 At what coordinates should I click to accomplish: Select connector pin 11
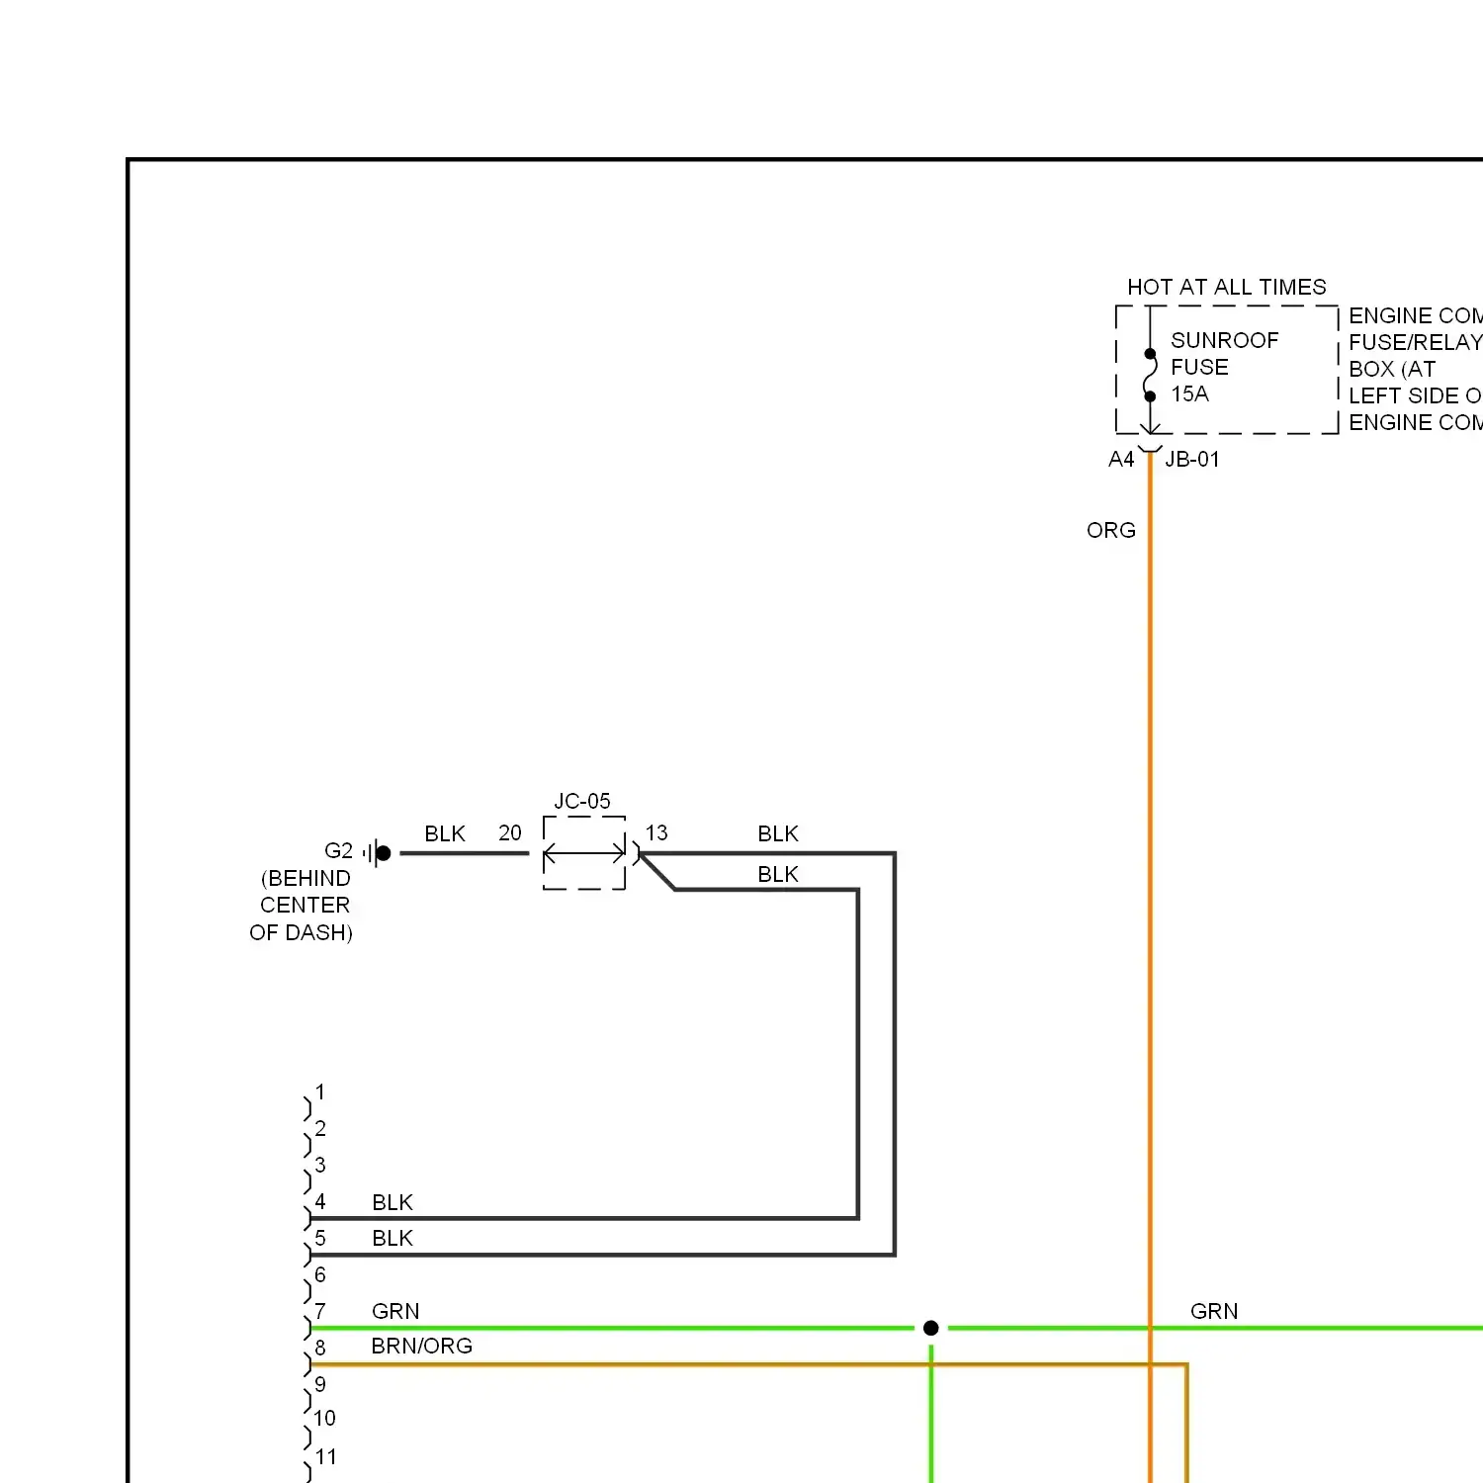click(x=325, y=1457)
